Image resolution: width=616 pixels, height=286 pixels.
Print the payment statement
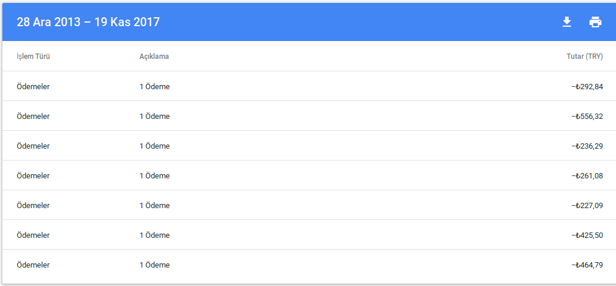point(595,22)
